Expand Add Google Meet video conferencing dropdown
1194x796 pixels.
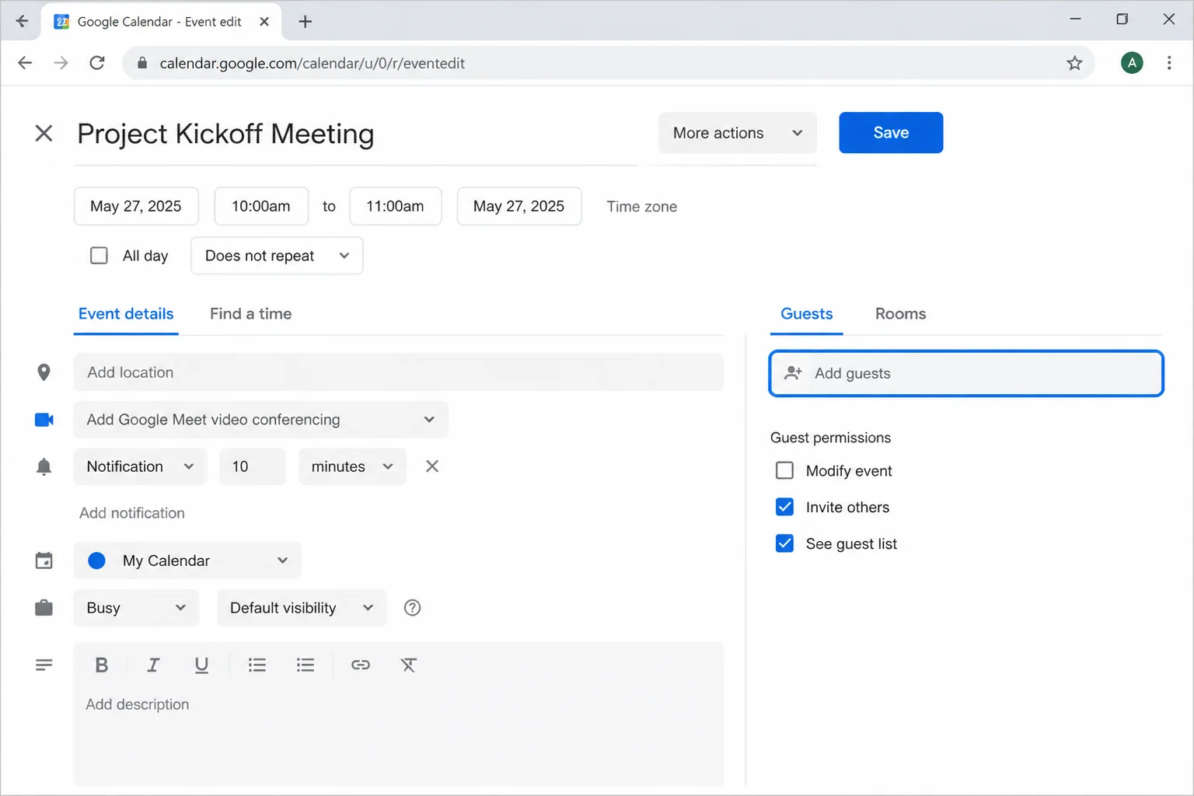(x=261, y=420)
